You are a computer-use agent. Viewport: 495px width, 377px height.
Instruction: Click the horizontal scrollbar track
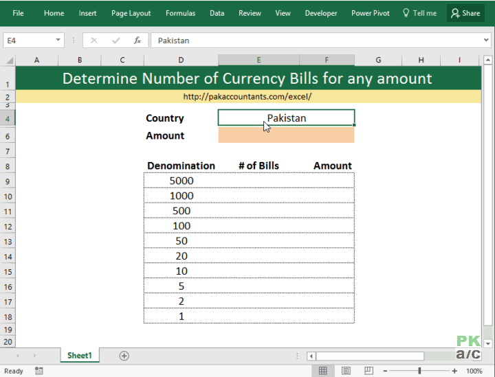click(x=370, y=356)
